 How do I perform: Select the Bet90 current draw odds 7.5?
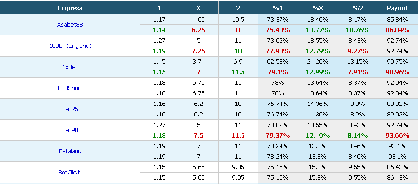pyautogui.click(x=199, y=136)
